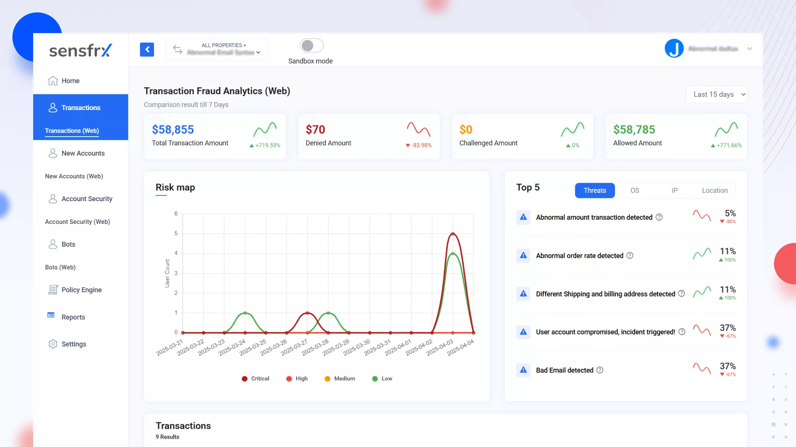Click warning icon for Abnormal amount transaction
The width and height of the screenshot is (796, 447).
click(523, 217)
